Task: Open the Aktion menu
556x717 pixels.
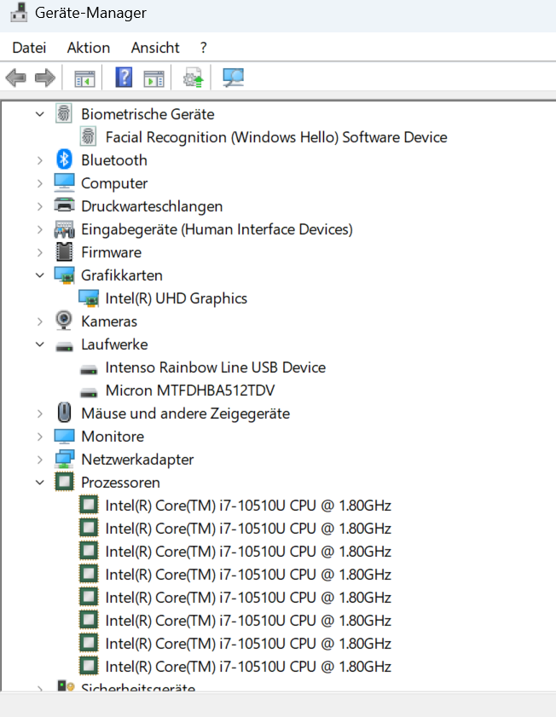Action: point(89,48)
